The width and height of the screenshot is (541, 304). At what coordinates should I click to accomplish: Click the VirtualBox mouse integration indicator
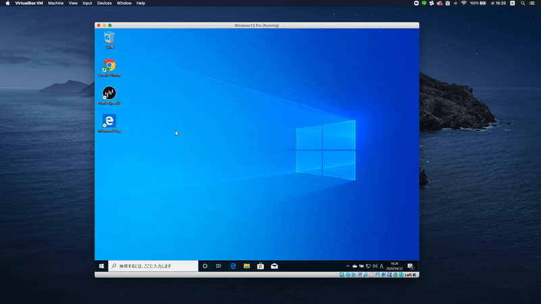coord(395,275)
